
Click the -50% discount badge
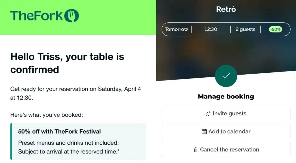click(275, 29)
